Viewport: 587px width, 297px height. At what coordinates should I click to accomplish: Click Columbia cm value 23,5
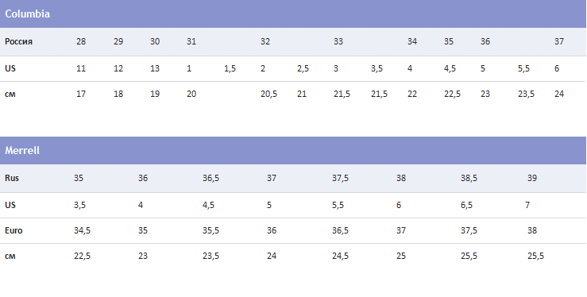click(x=526, y=94)
